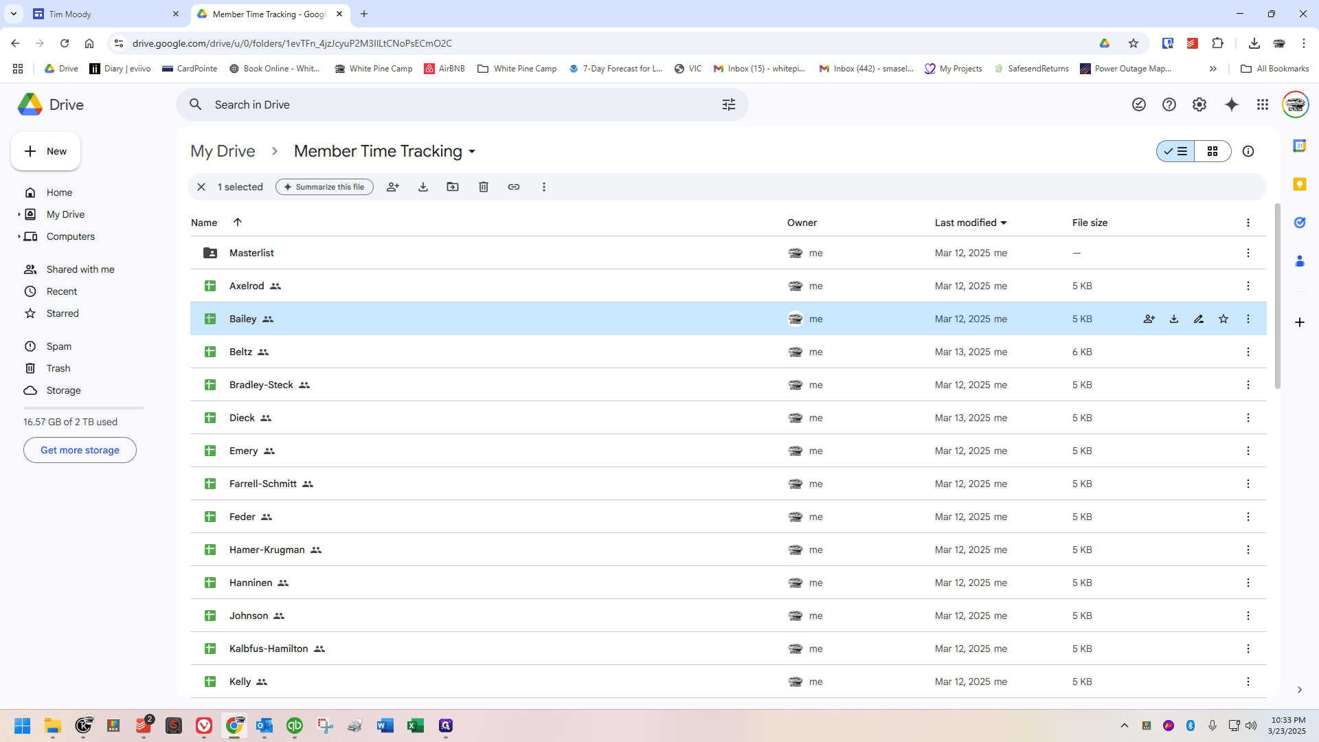Open advanced search options icon
1319x742 pixels.
729,104
